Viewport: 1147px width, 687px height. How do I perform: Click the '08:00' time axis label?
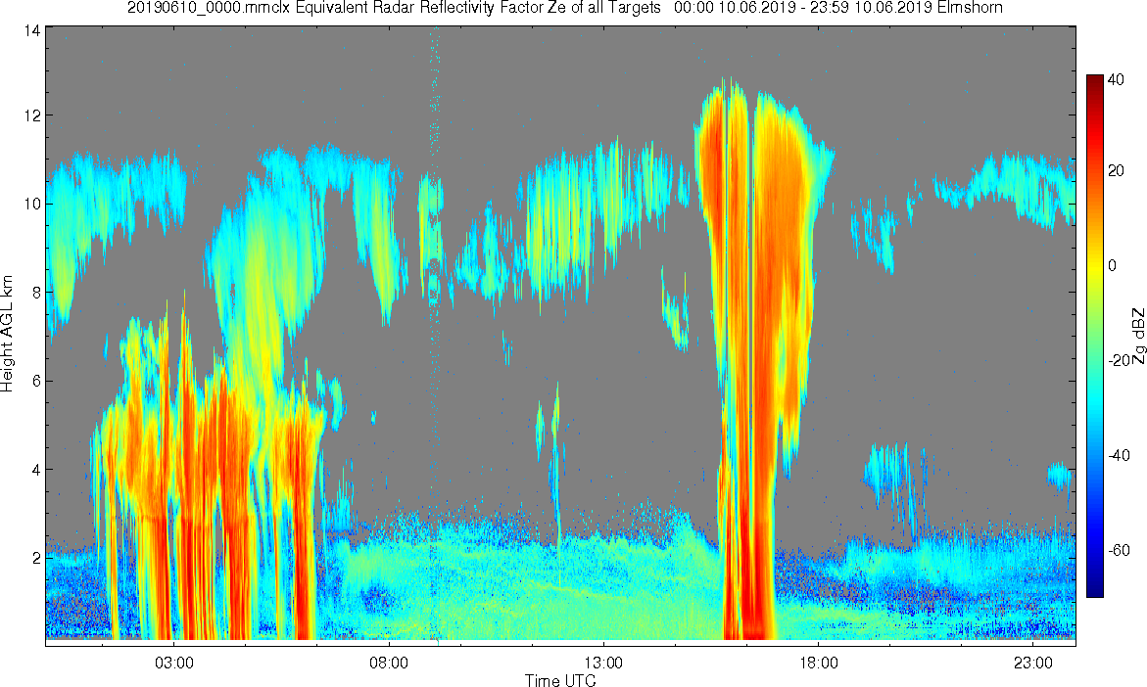click(x=389, y=663)
